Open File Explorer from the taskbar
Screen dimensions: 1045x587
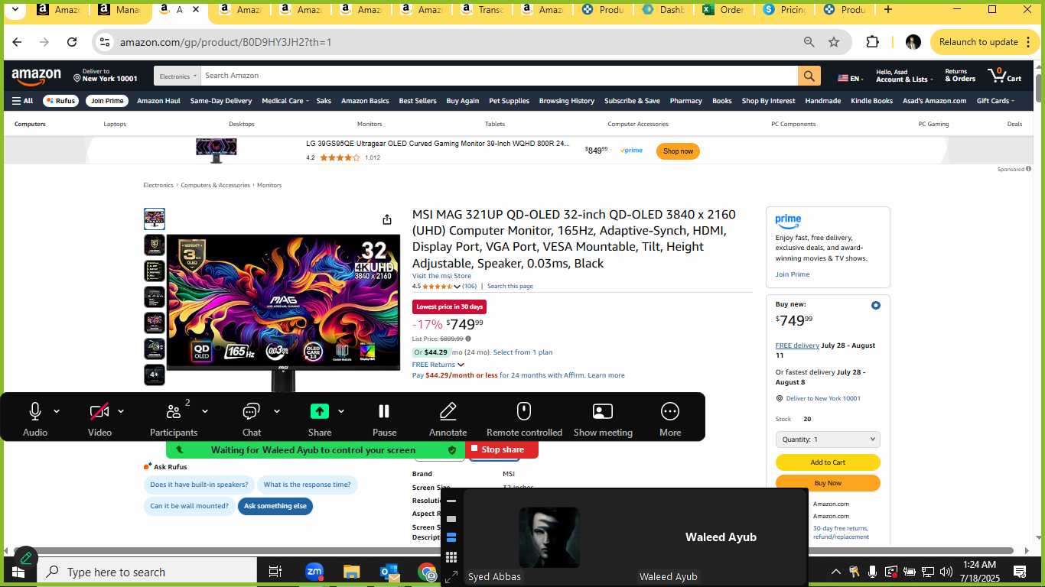pos(351,572)
